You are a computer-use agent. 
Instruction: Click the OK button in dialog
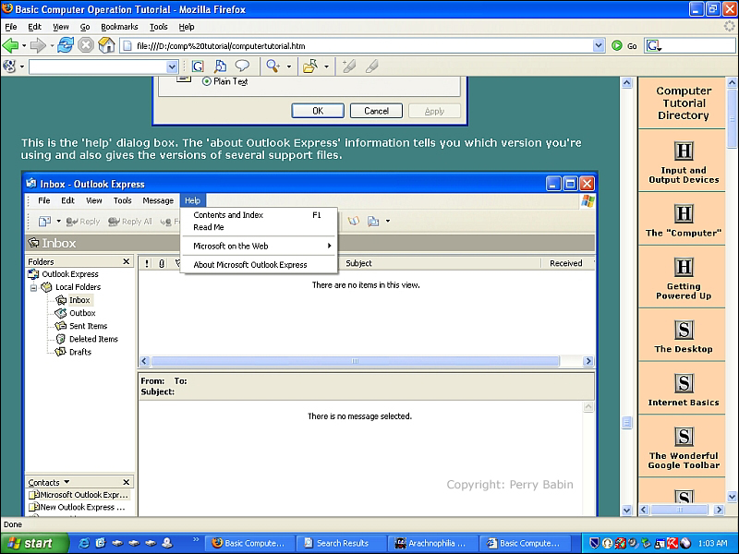click(318, 111)
